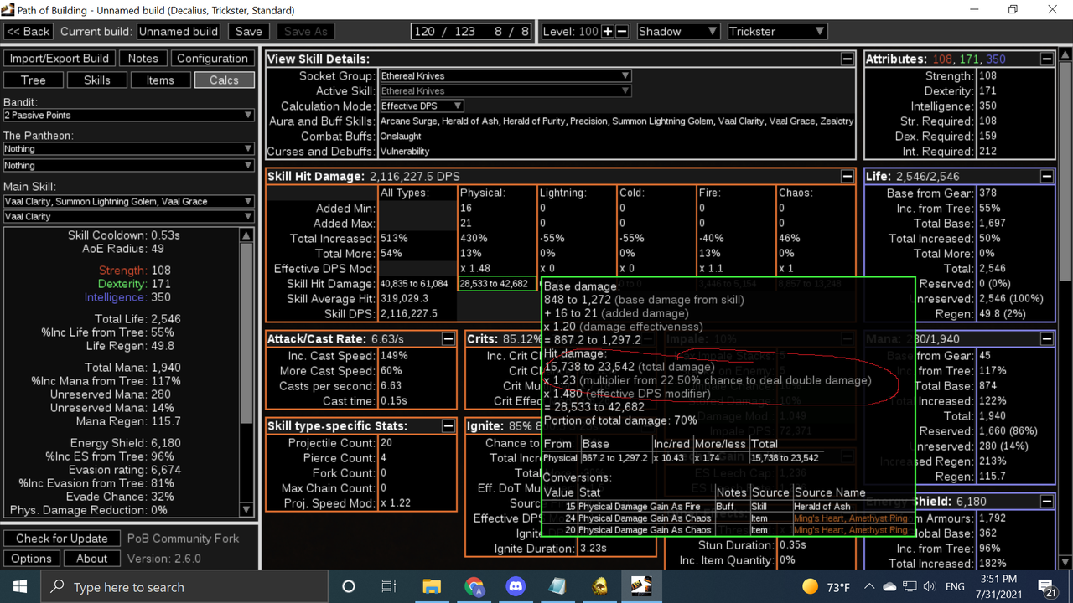Open the Bandit dropdown
The width and height of the screenshot is (1073, 603).
128,115
